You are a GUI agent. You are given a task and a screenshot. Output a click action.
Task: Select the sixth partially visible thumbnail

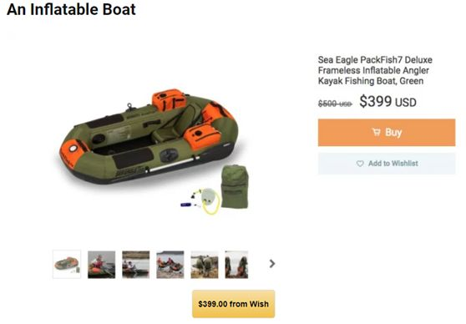[236, 265]
